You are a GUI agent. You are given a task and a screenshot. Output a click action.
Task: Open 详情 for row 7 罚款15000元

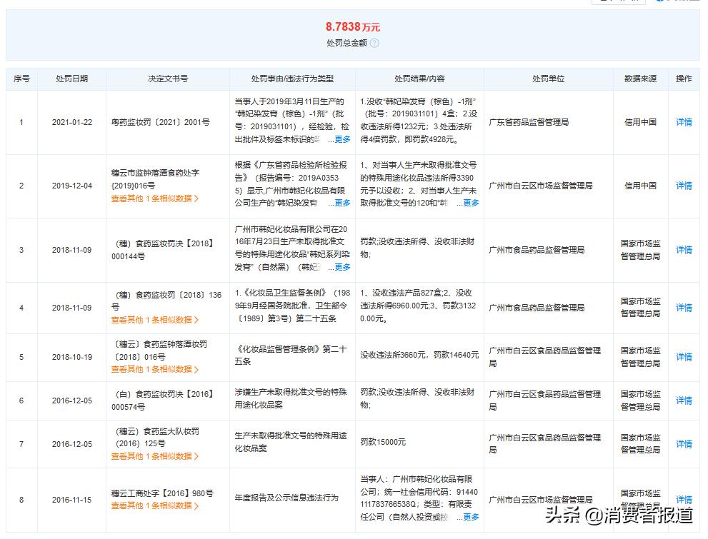click(684, 444)
